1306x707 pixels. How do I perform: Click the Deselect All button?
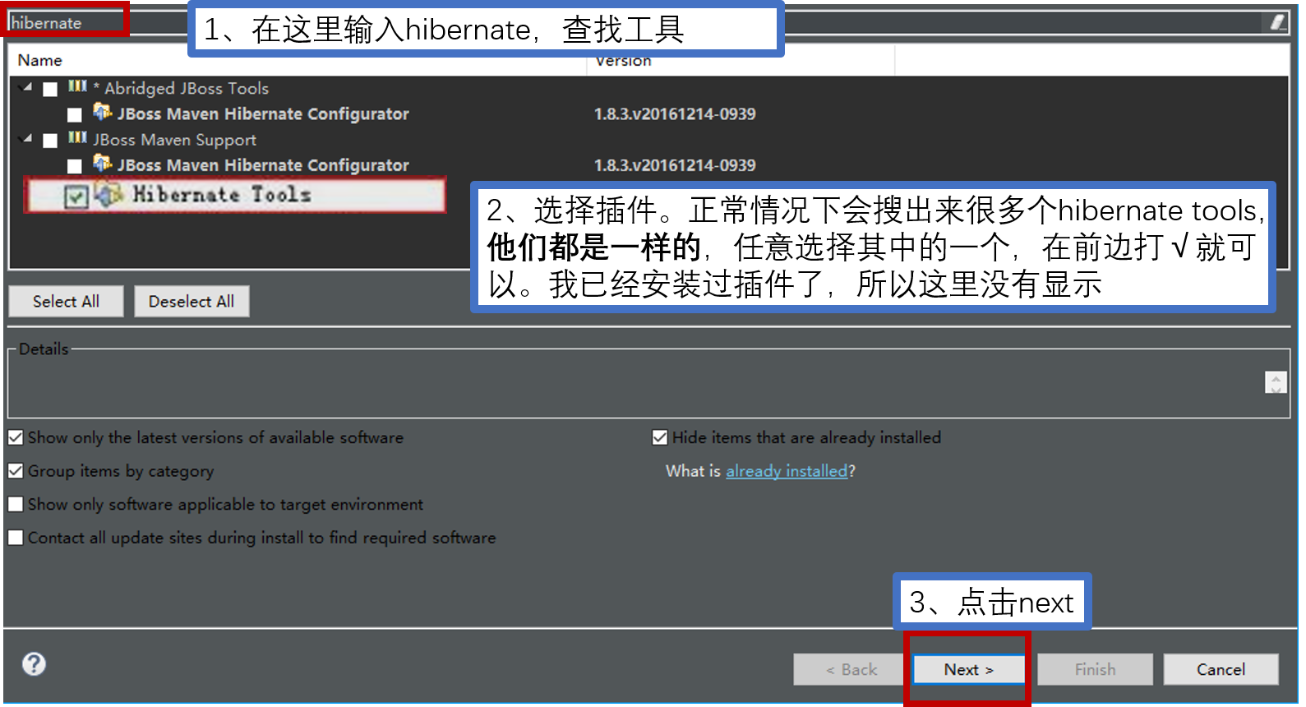click(x=192, y=302)
